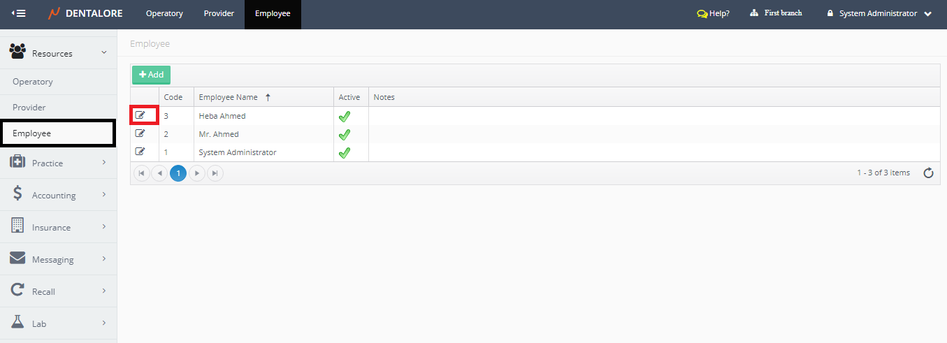Refresh the employee grid
This screenshot has height=343, width=947.
pyautogui.click(x=928, y=173)
